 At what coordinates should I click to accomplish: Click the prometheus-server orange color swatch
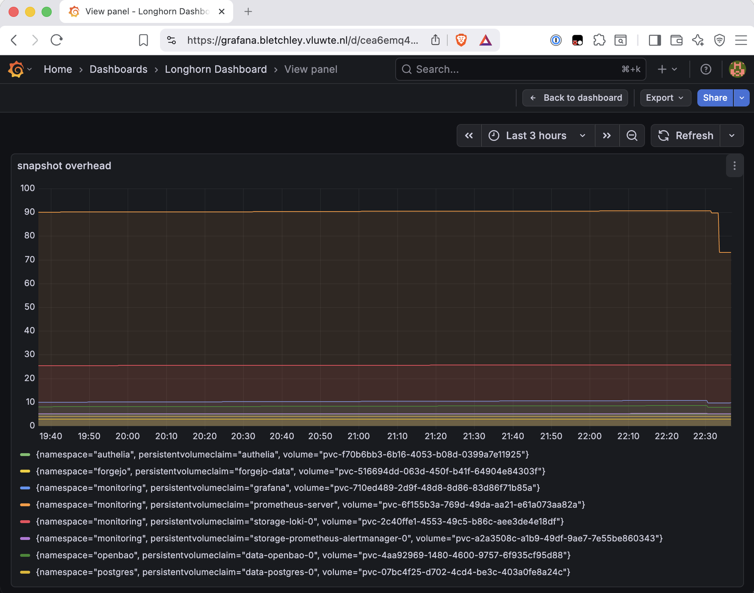25,505
